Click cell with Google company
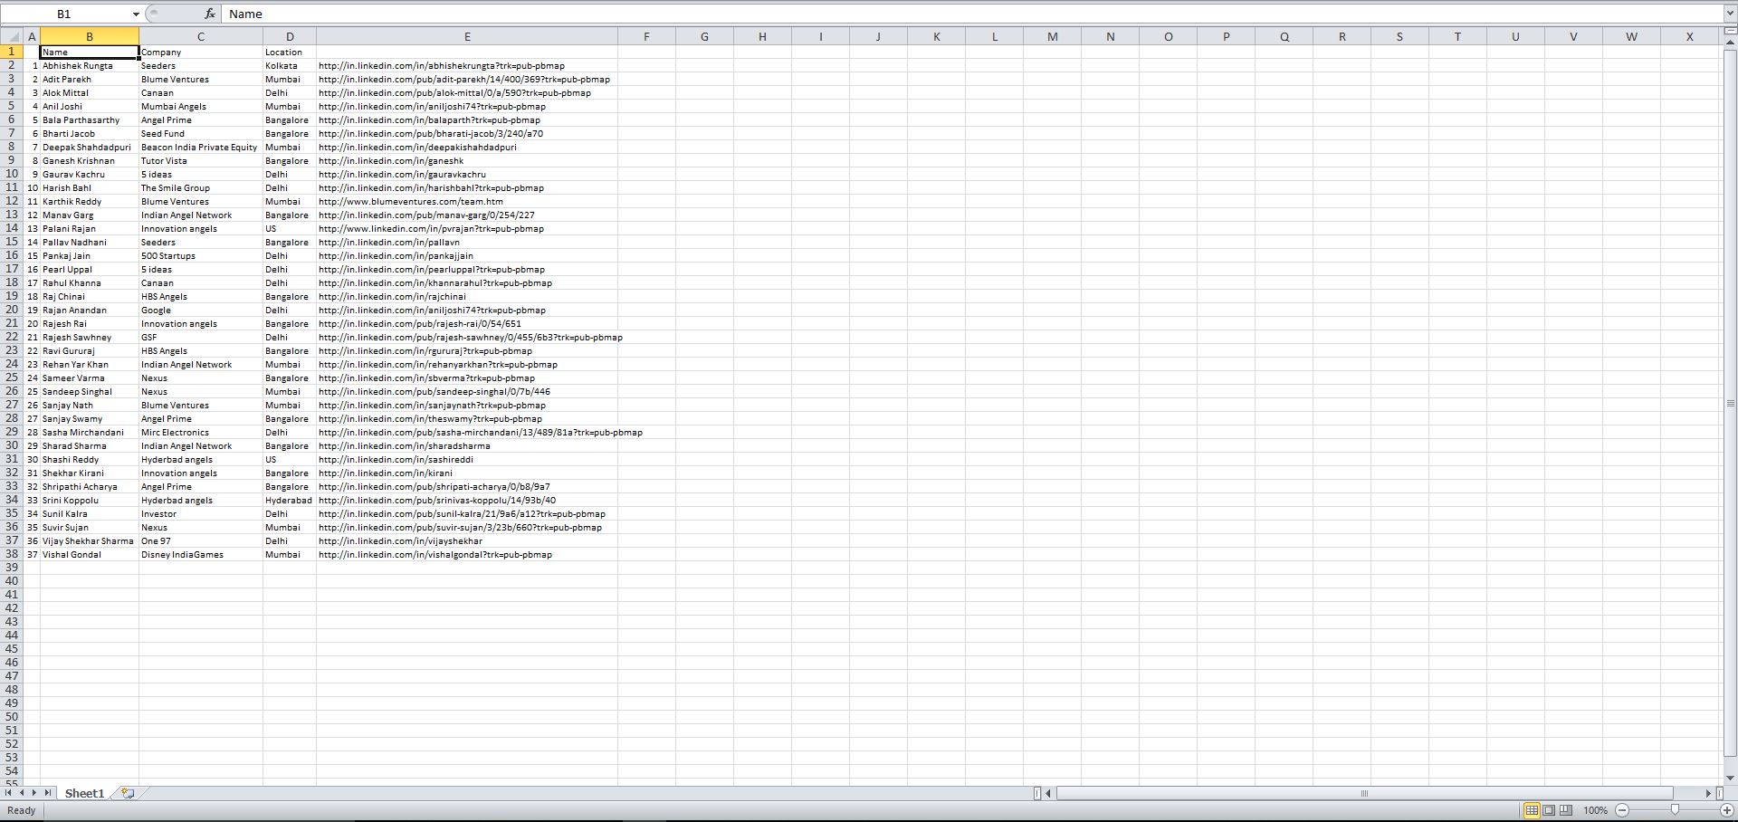This screenshot has width=1738, height=822. coord(201,310)
